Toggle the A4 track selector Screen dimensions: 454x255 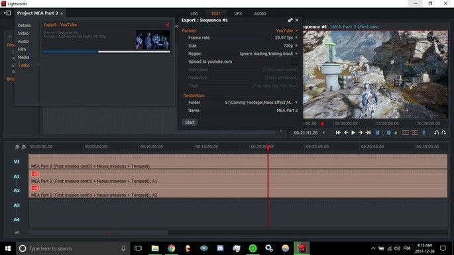coord(17,220)
